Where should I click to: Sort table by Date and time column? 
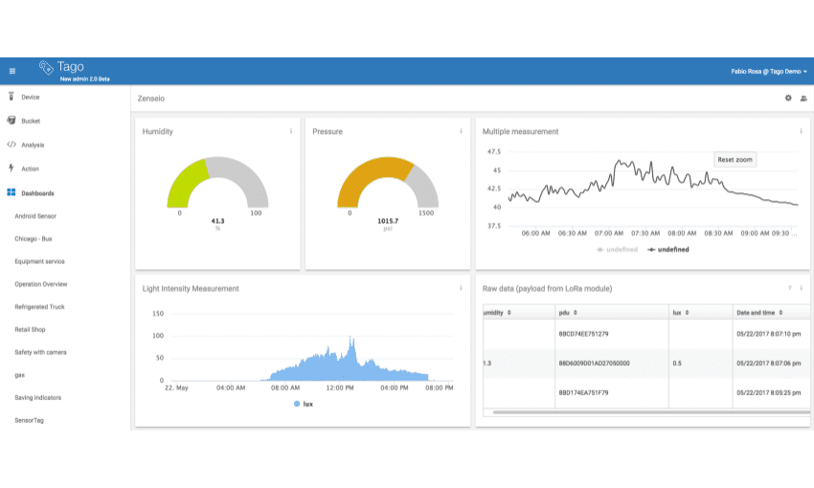(758, 313)
